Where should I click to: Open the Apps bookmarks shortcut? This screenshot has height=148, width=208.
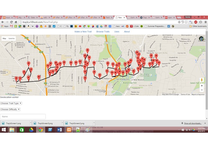click(x=5, y=26)
